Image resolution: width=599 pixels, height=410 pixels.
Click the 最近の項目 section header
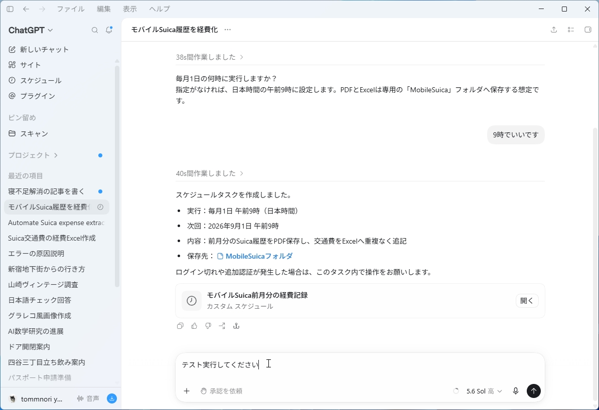point(26,176)
